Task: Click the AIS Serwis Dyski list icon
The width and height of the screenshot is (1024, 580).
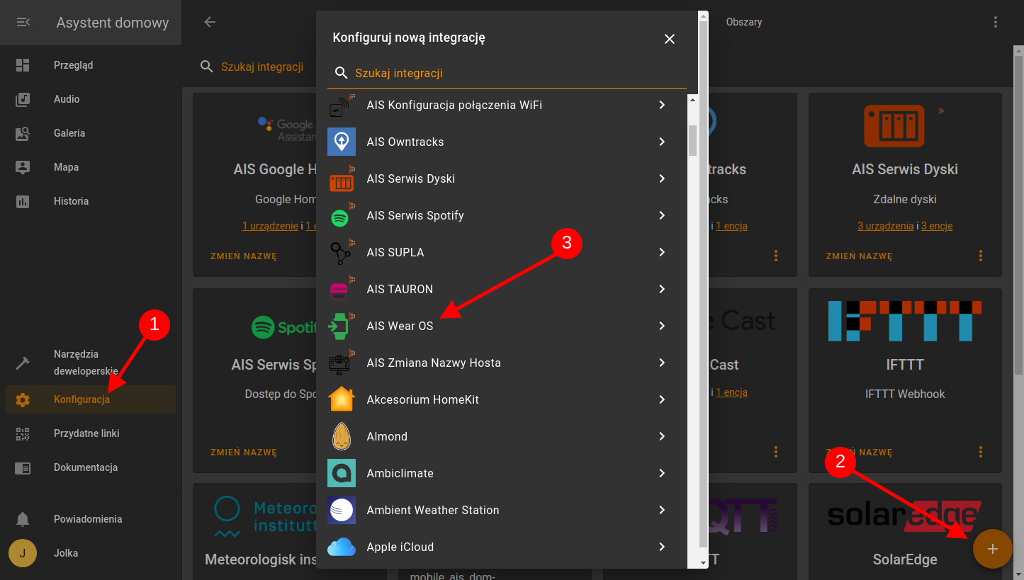Action: tap(342, 178)
